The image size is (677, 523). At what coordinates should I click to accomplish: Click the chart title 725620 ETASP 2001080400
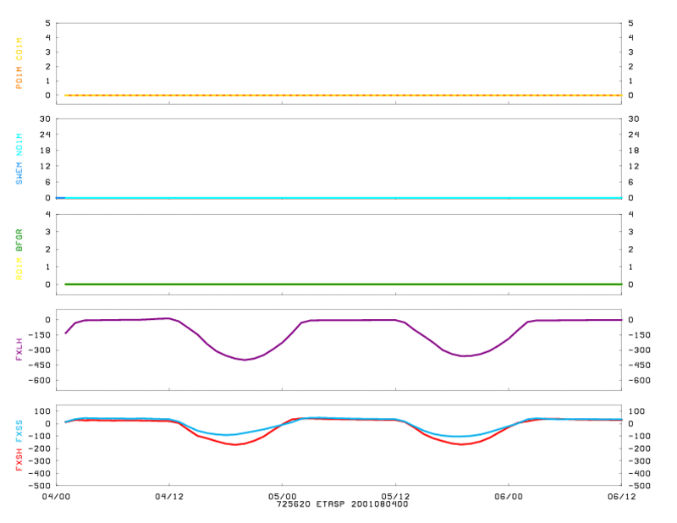pyautogui.click(x=343, y=504)
